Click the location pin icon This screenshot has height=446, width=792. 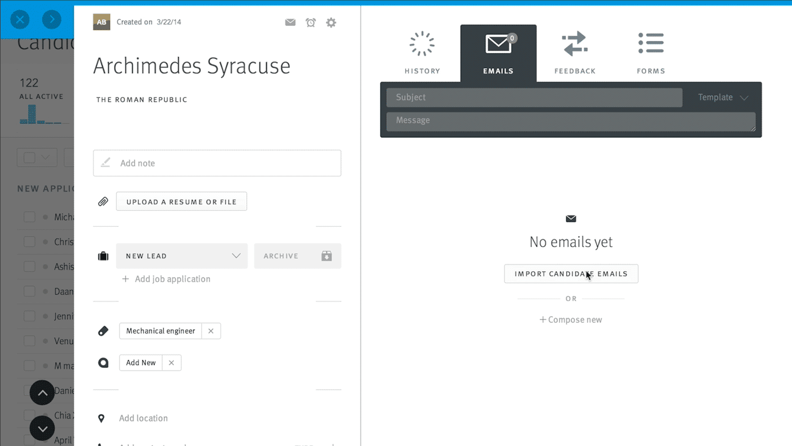point(101,418)
